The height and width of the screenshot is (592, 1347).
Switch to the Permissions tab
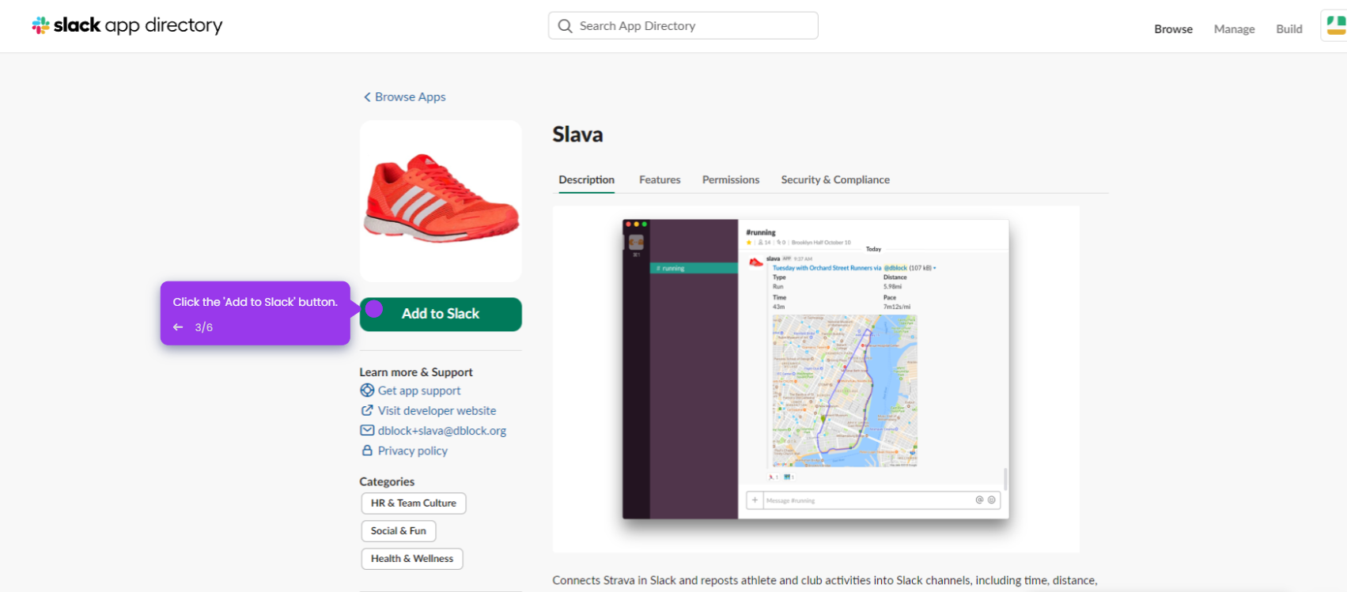pos(731,180)
